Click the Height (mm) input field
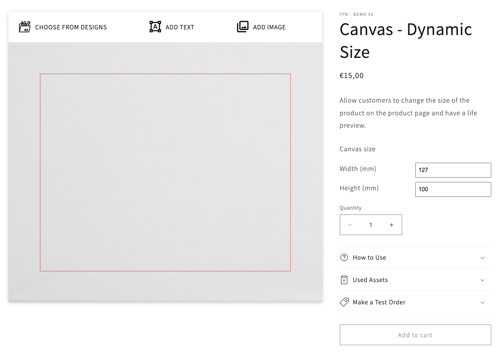Viewport: 504px width, 357px height. [453, 189]
